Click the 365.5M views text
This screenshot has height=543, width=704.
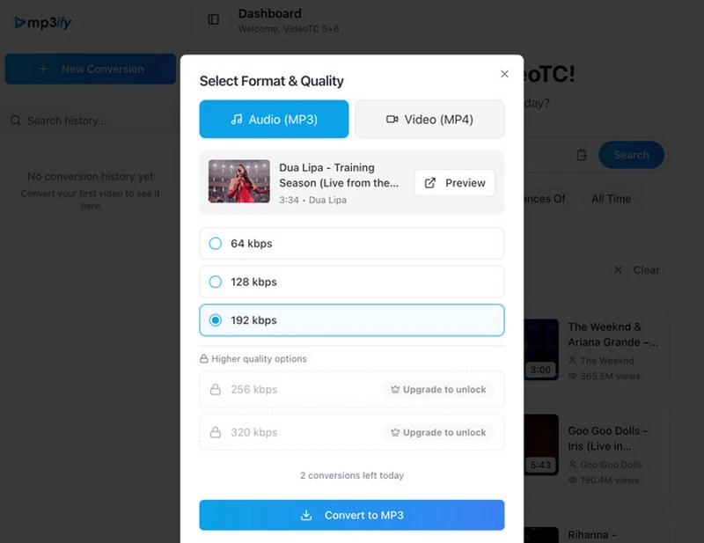click(x=610, y=376)
